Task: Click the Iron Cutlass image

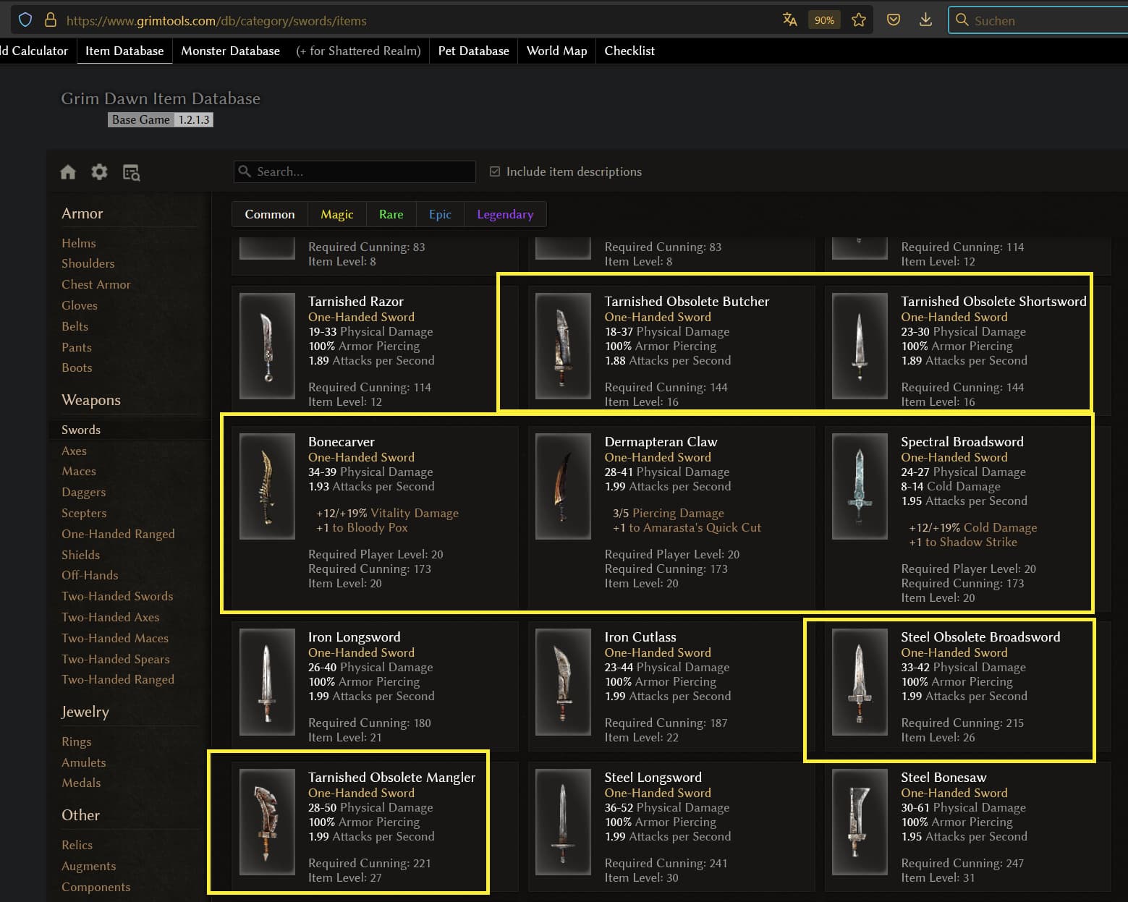Action: [x=563, y=681]
